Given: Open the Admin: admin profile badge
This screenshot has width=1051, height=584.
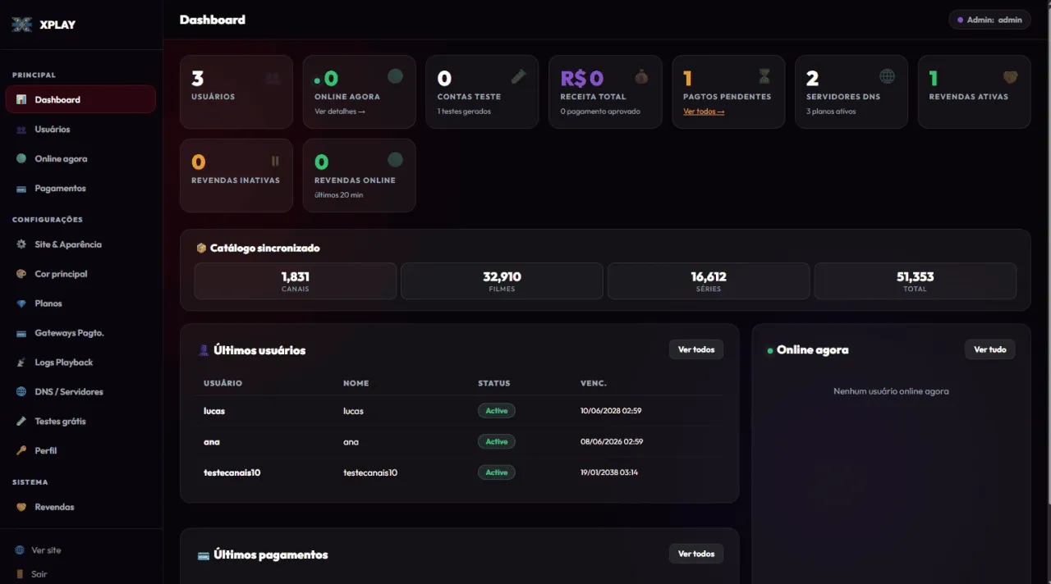Looking at the screenshot, I should point(989,20).
